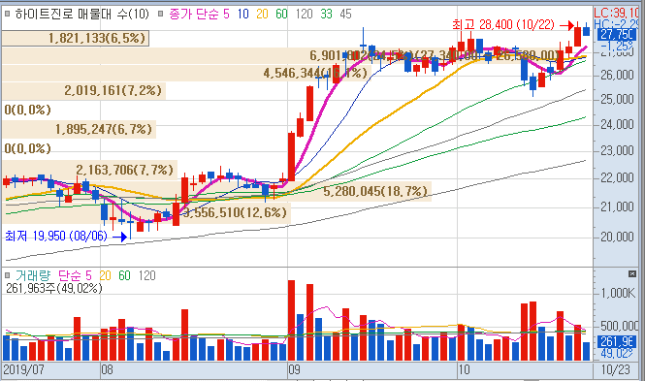Select the green 60-day price moving average legend
645x381 pixels.
click(281, 15)
